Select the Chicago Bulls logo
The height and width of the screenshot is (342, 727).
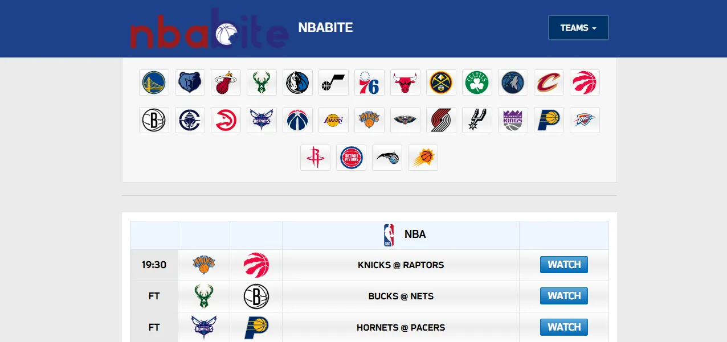point(405,83)
